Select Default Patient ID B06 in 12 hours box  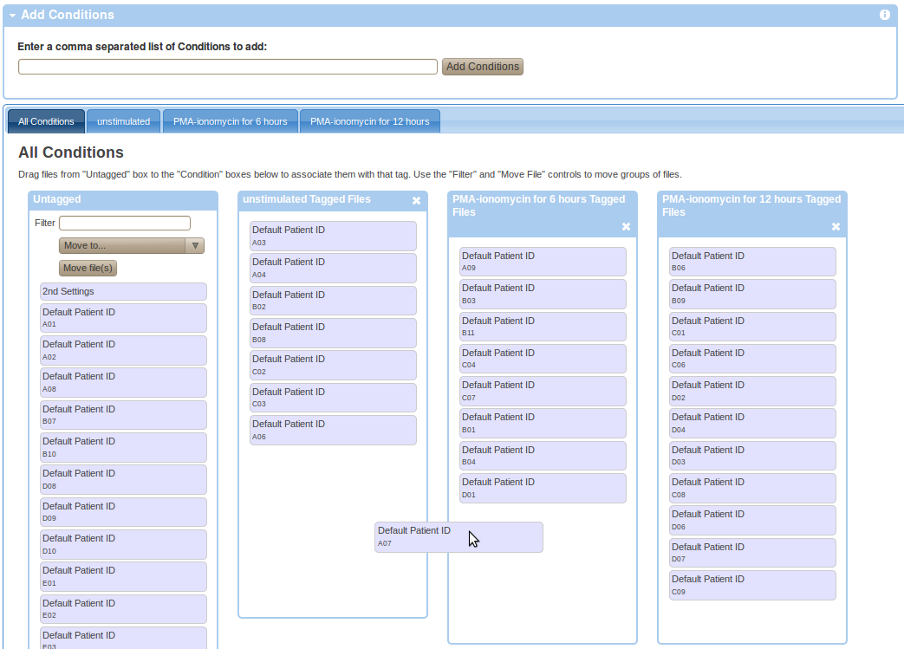pos(751,261)
